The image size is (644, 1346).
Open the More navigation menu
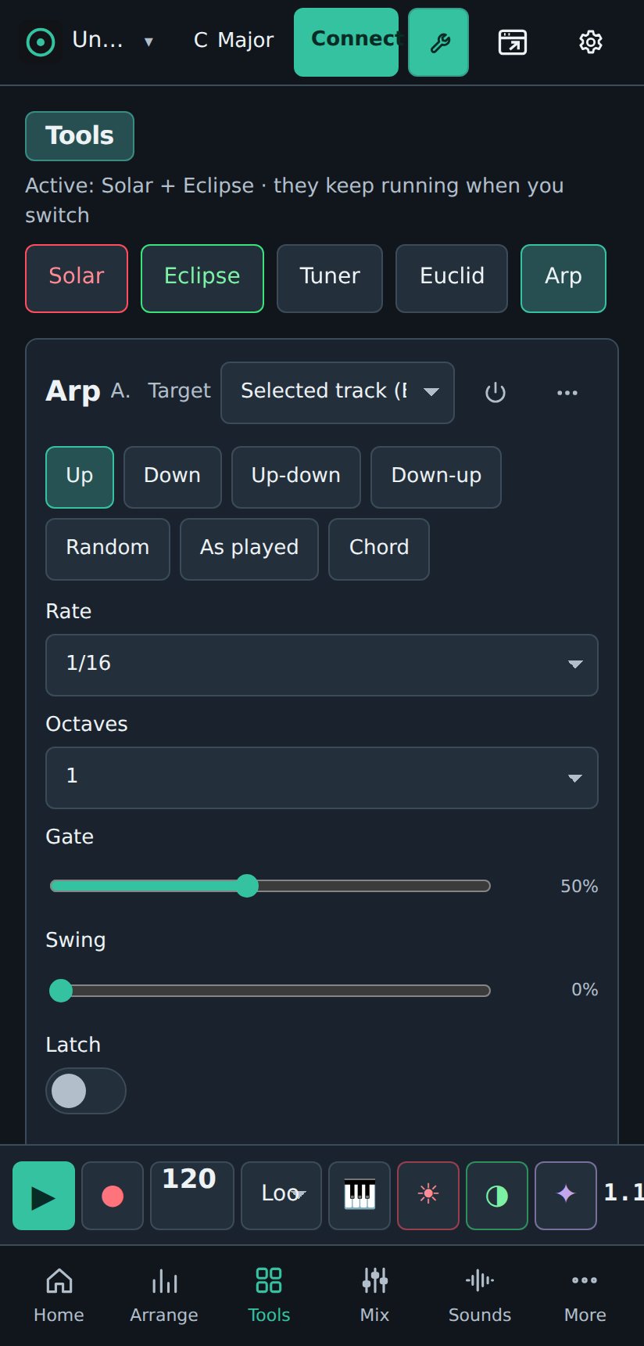tap(585, 1296)
